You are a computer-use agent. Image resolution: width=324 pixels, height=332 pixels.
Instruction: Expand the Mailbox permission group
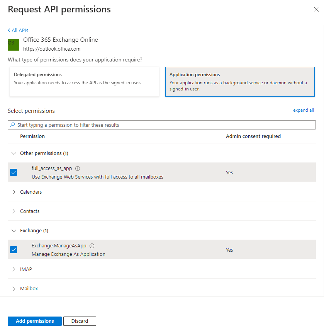14,289
